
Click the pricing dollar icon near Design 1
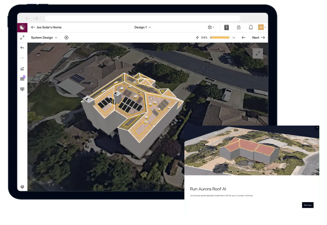66,37
